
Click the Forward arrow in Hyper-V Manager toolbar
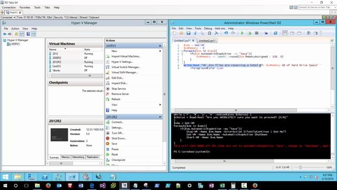(x=9, y=34)
